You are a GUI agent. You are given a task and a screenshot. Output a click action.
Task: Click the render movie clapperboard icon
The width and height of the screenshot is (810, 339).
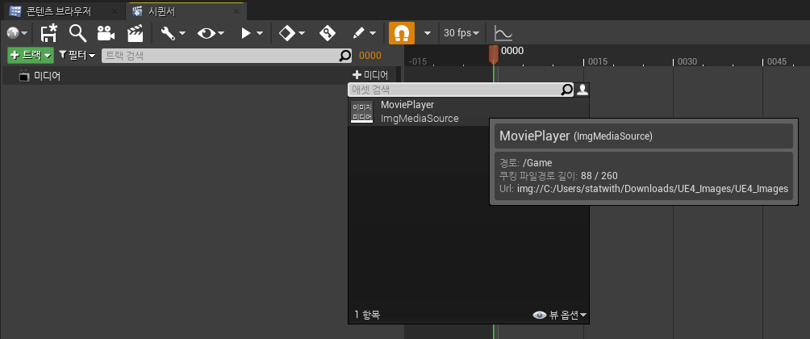tap(135, 33)
